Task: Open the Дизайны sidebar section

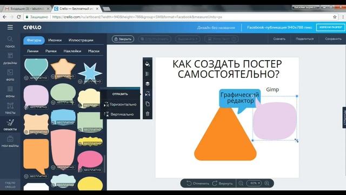Action: click(x=10, y=58)
